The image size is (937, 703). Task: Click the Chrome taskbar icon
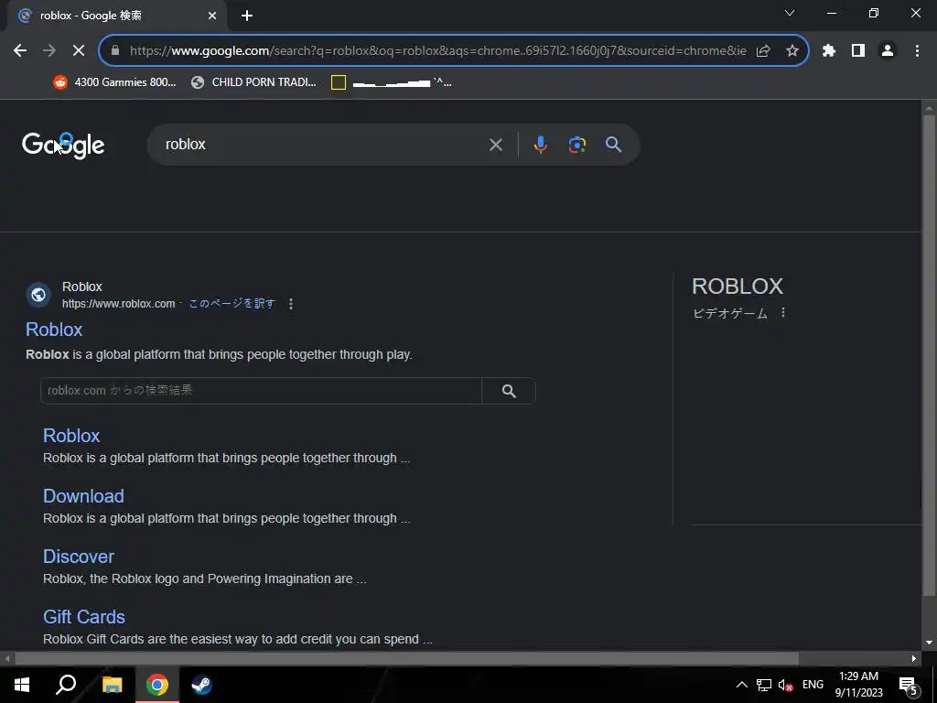(x=157, y=685)
